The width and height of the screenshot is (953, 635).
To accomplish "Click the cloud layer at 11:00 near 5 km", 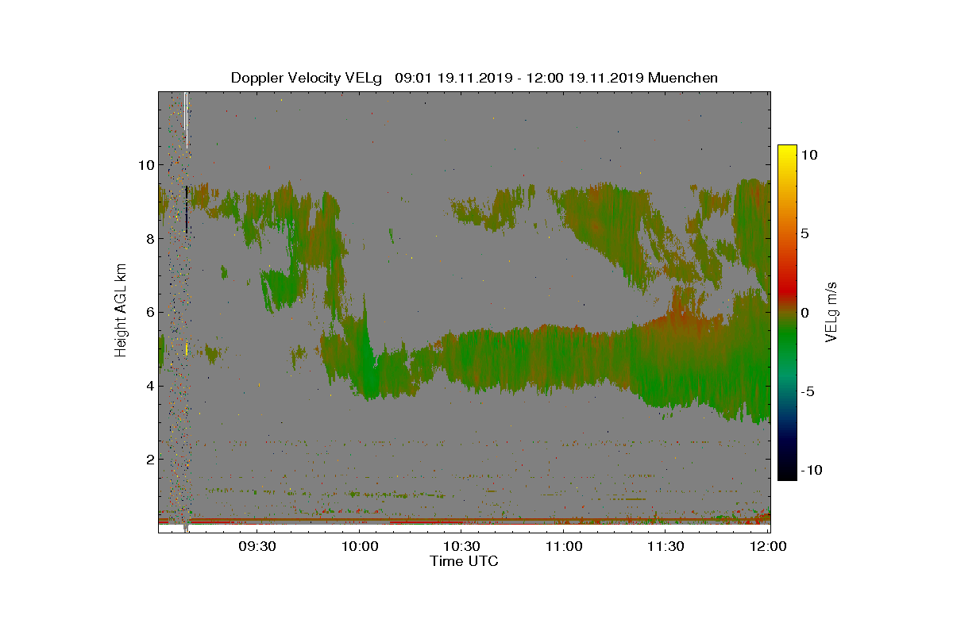I will point(564,358).
